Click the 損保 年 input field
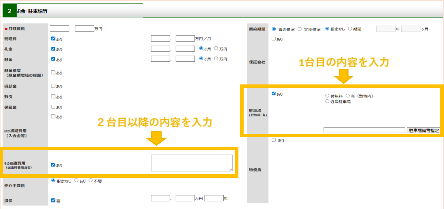 214,198
